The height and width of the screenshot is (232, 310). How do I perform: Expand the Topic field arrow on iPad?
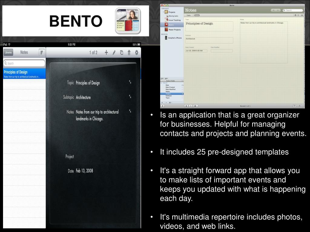point(130,82)
